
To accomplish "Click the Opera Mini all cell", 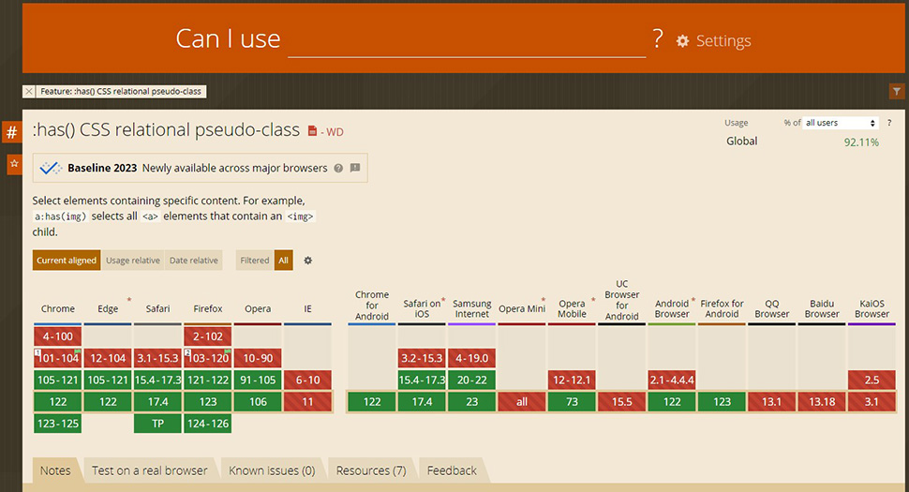I will (522, 402).
